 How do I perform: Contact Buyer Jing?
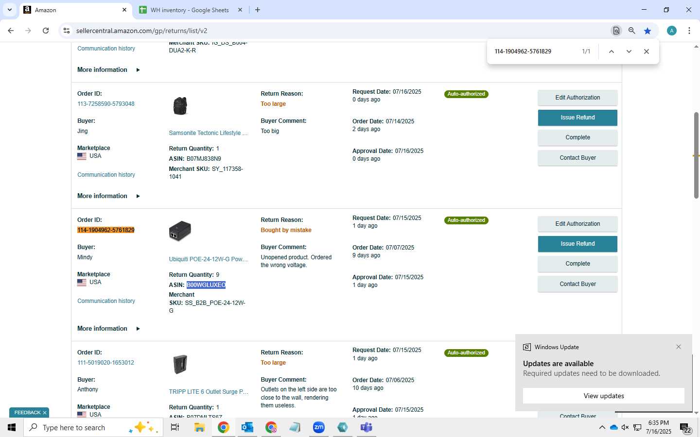point(577,158)
